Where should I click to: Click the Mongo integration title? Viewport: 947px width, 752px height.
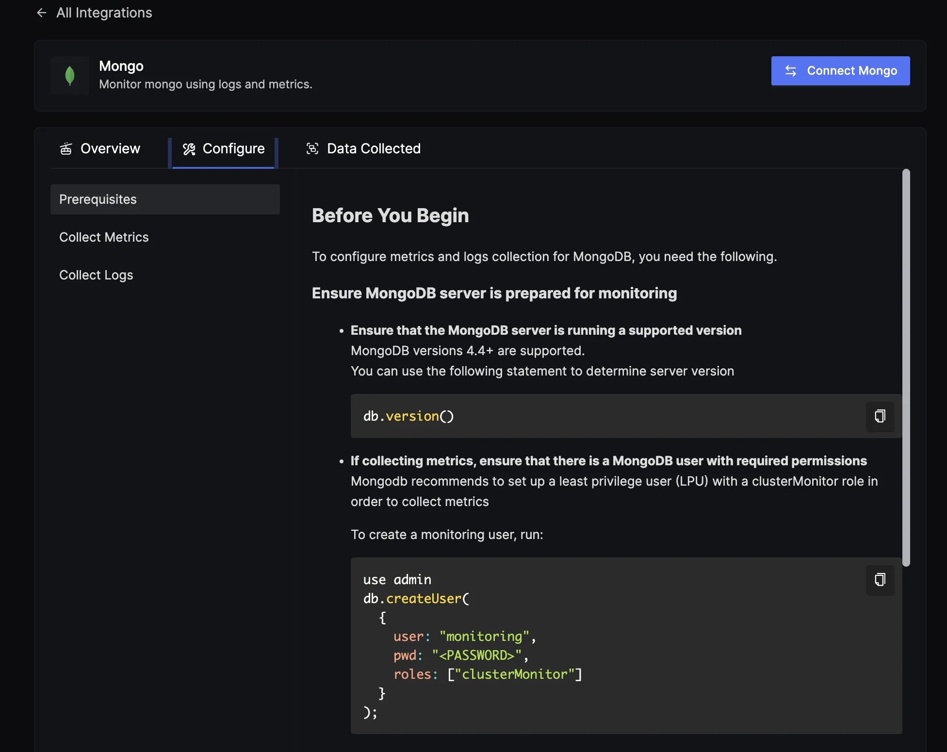(x=121, y=66)
